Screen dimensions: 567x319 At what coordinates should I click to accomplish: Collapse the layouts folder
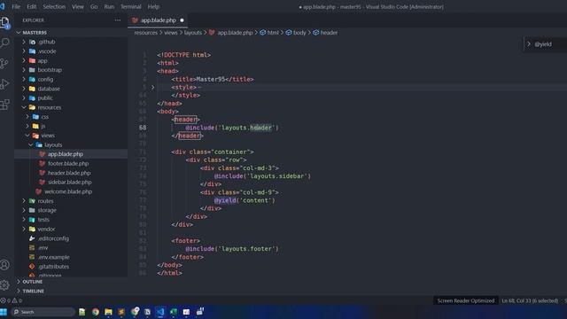point(31,144)
